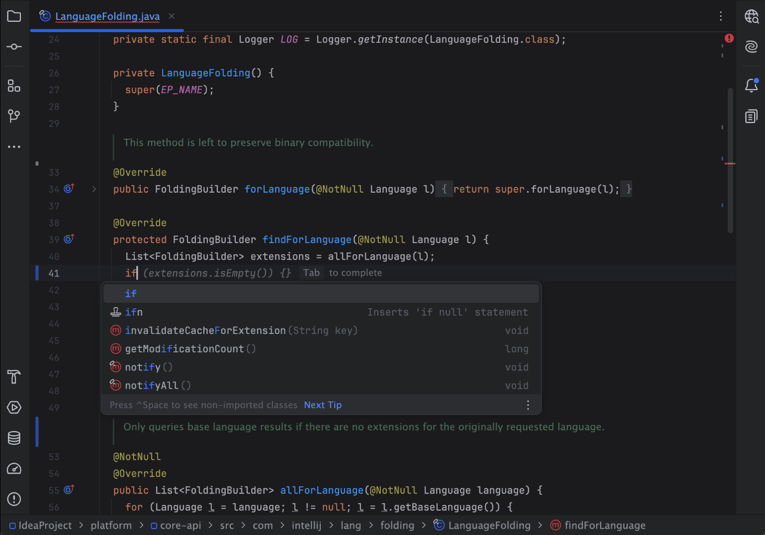
Task: Open the Pull Requests tool window
Action: click(14, 115)
